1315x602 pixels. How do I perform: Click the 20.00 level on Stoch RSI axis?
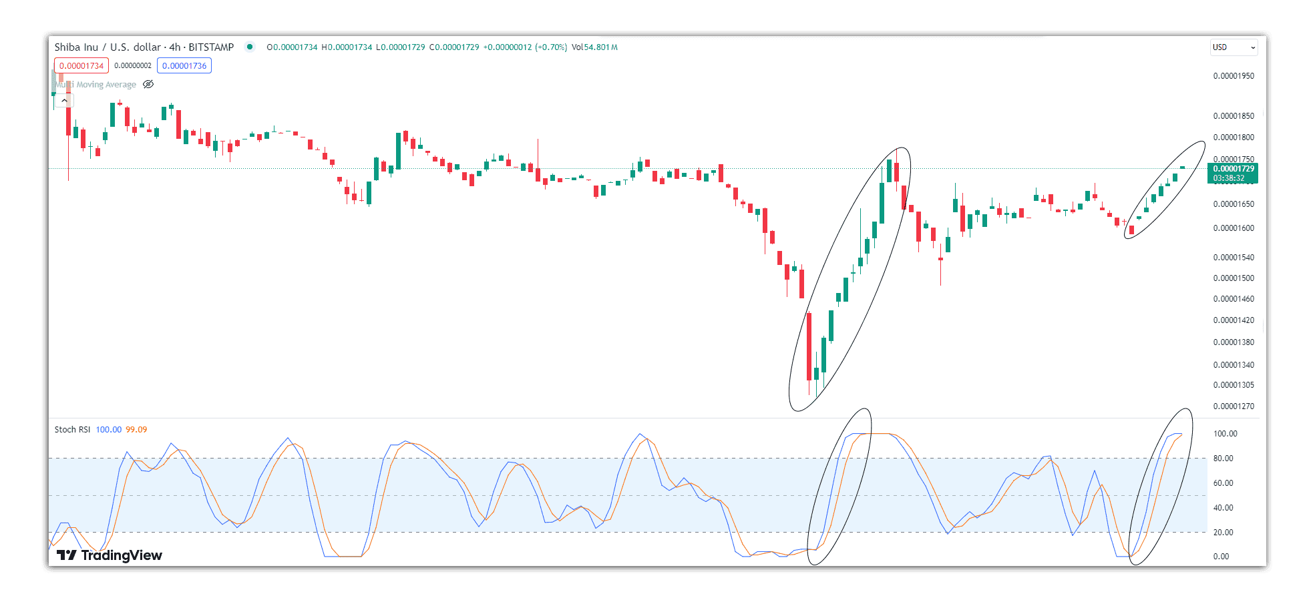click(1224, 532)
